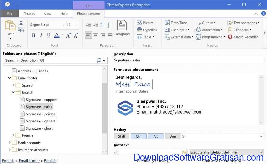The height and width of the screenshot is (164, 267).
Task: Switch to the Help tab
Action: coord(64,14)
